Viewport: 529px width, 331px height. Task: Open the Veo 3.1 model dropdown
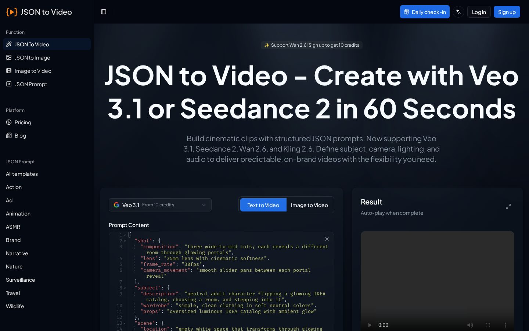(x=160, y=205)
